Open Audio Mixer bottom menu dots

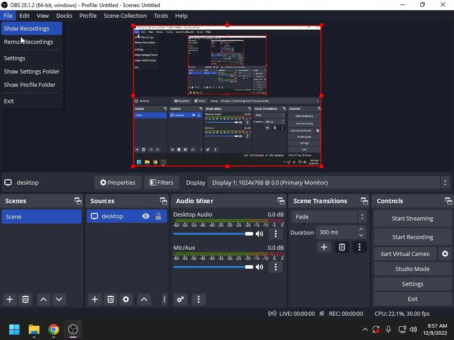pos(199,299)
